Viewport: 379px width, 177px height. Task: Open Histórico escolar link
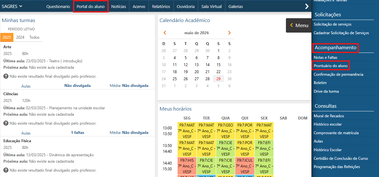[x=327, y=124]
